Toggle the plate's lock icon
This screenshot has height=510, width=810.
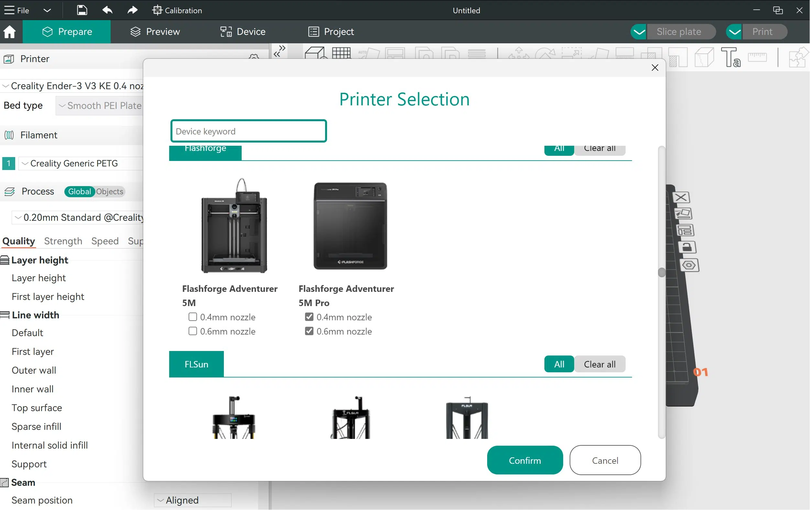[x=687, y=247]
